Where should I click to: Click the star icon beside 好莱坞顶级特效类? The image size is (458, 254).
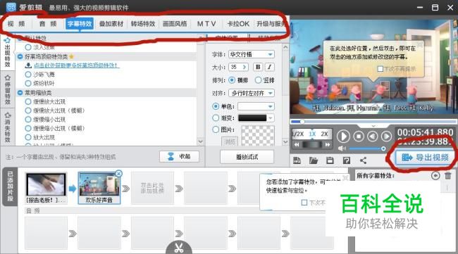pos(72,56)
